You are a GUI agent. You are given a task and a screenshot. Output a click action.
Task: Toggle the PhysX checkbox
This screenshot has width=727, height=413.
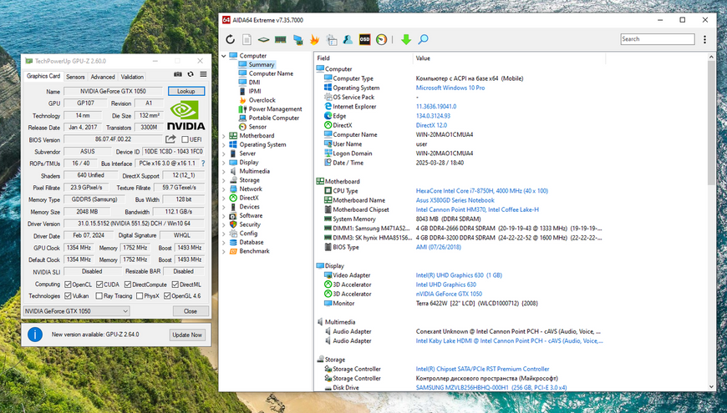[x=140, y=295]
